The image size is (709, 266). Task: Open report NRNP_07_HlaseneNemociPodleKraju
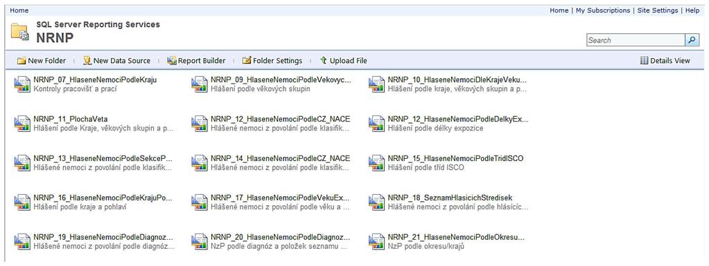click(x=95, y=80)
